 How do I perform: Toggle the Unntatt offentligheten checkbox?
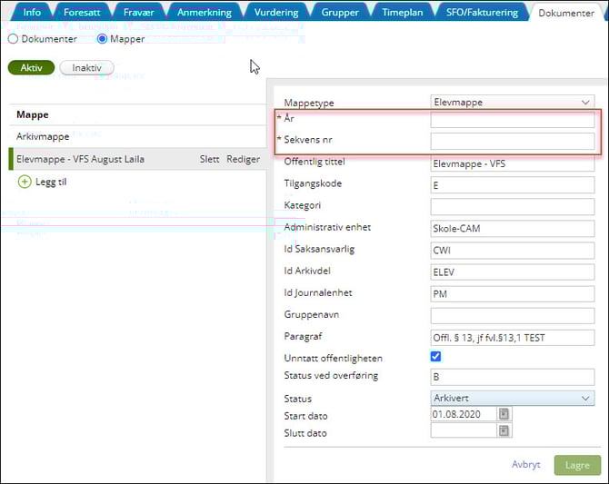click(437, 358)
